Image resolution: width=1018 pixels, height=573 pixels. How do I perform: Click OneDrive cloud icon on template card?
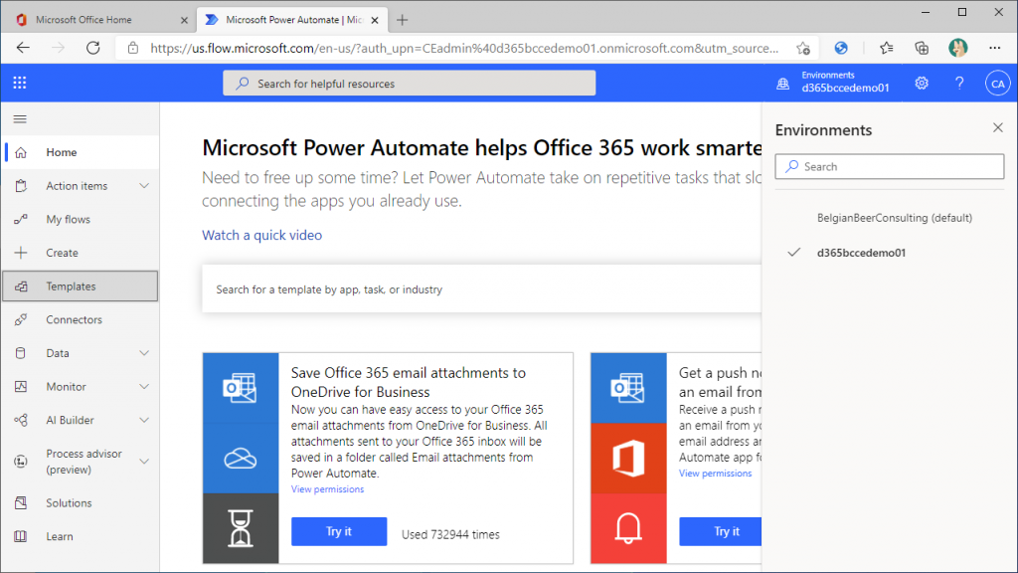click(x=241, y=458)
